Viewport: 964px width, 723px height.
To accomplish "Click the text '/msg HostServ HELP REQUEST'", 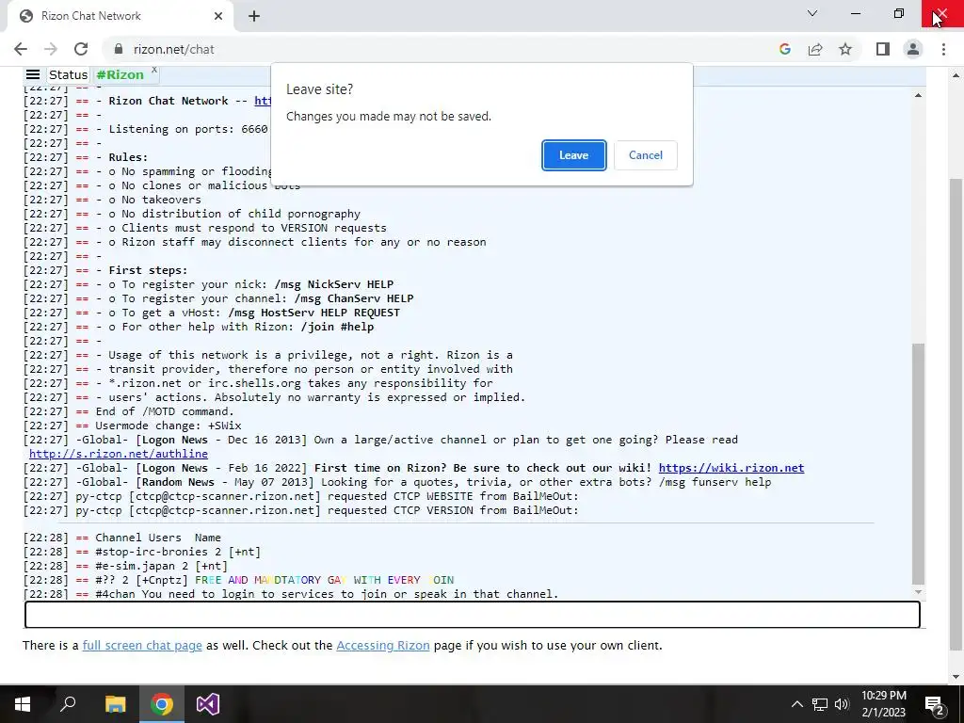I will 313,313.
